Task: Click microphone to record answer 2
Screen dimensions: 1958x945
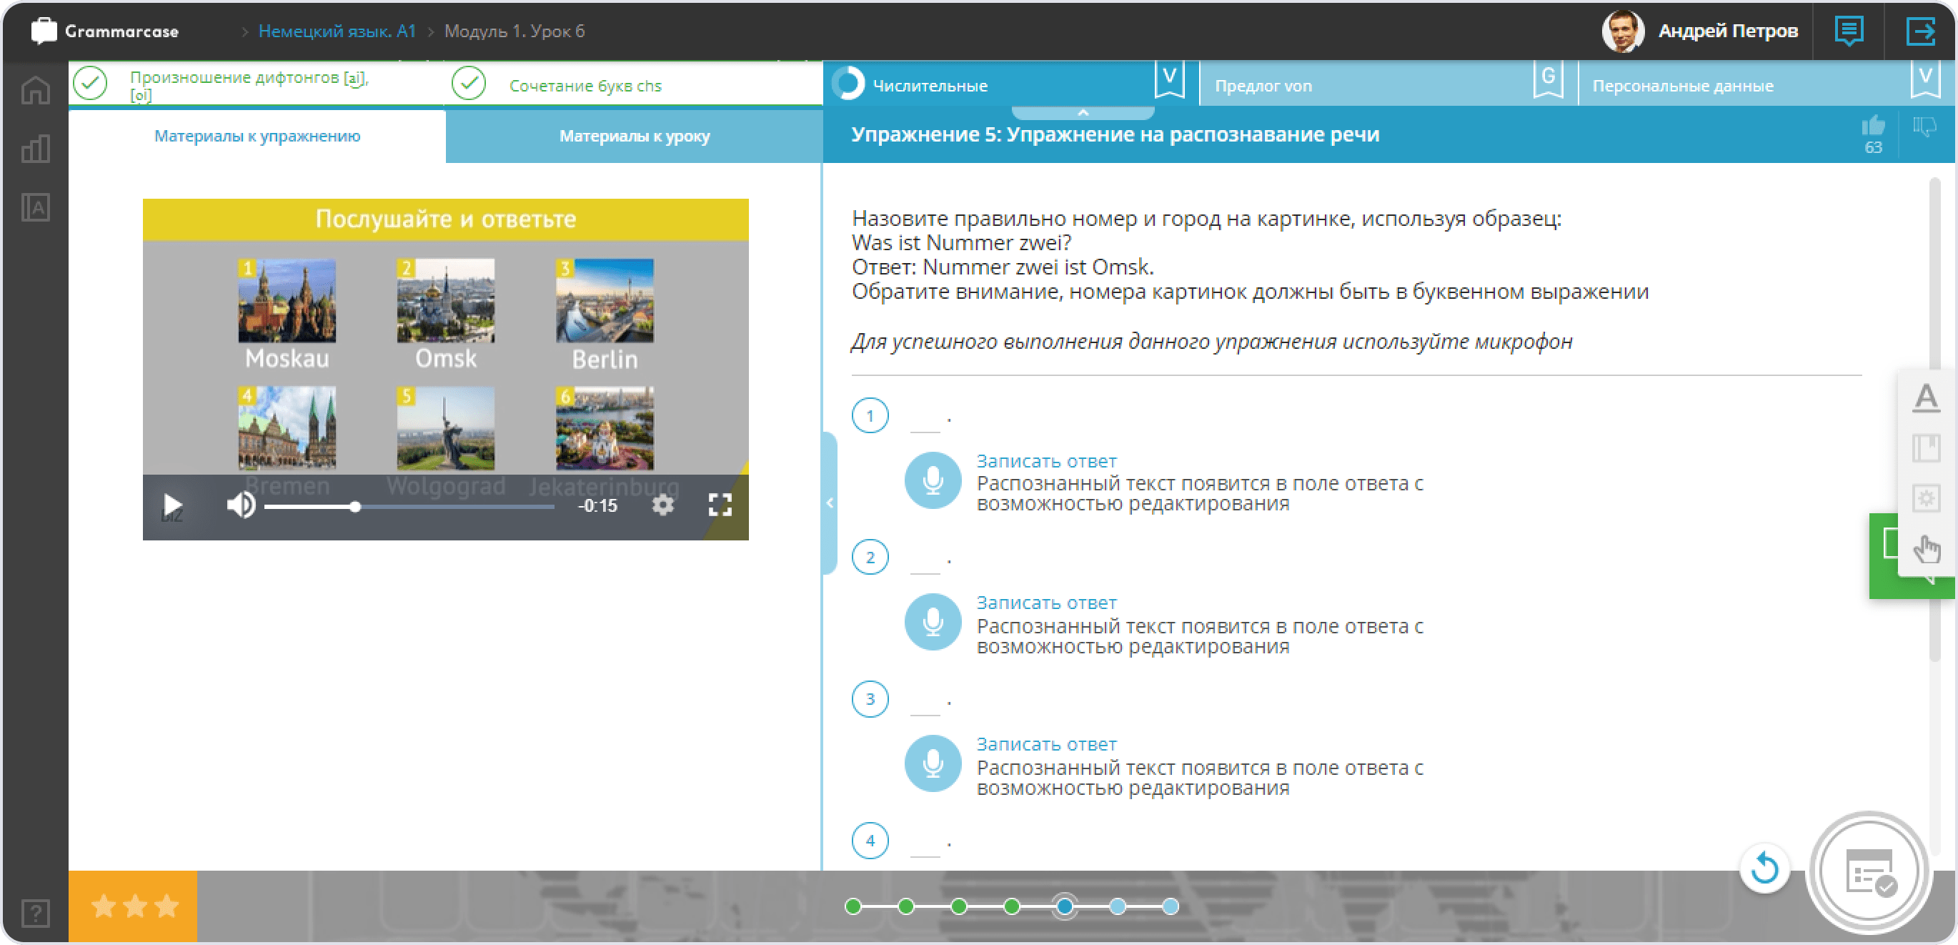Action: pyautogui.click(x=933, y=622)
